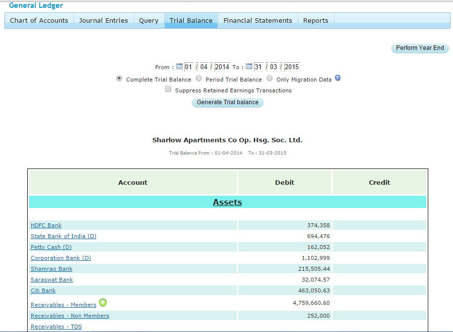Screen dimensions: 453x332
Task: Open Shamrao Bank account link
Action: point(51,269)
